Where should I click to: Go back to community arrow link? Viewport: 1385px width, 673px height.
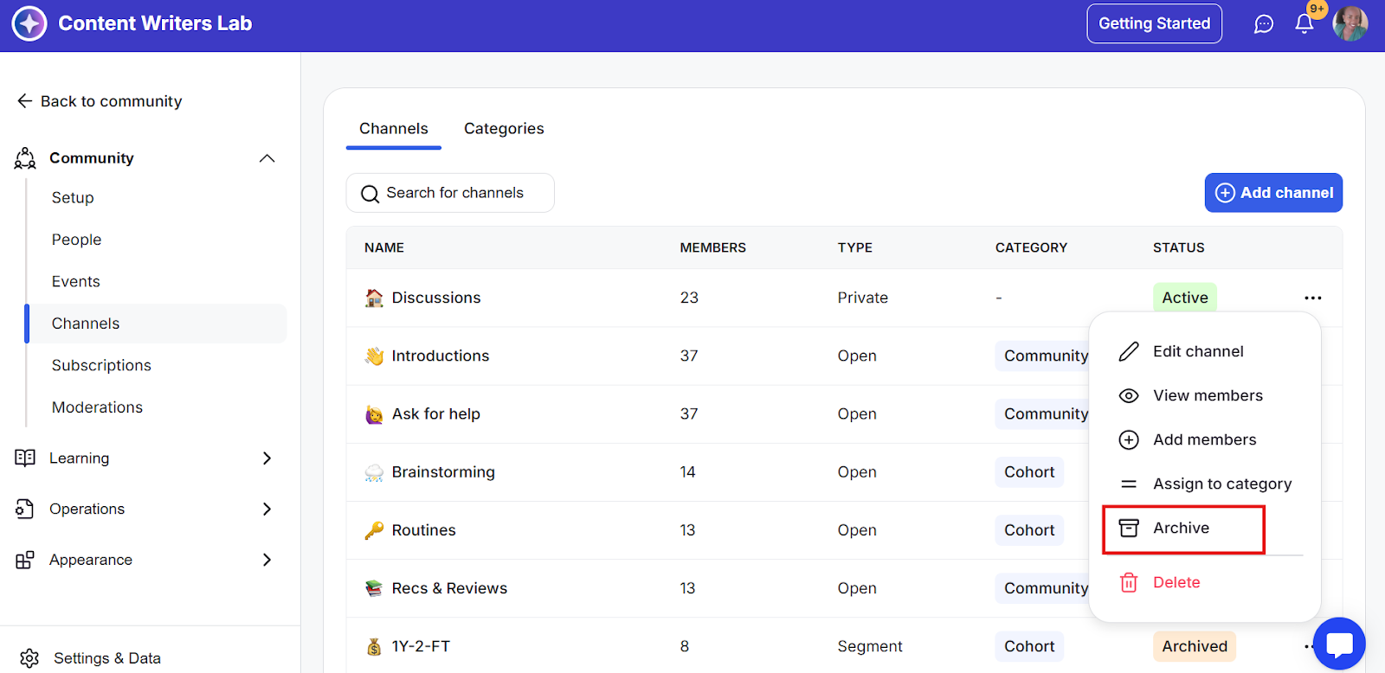tap(100, 101)
